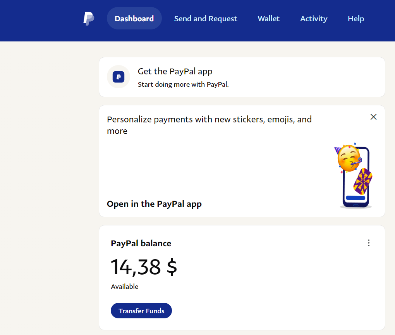Click the Available label under balance
This screenshot has width=395, height=335.
click(124, 287)
